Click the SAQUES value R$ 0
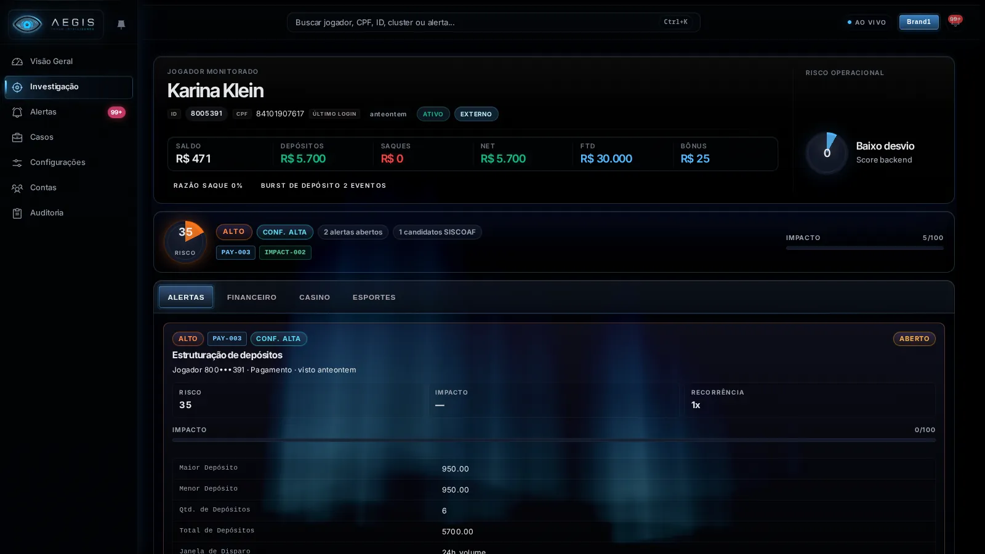 click(392, 159)
